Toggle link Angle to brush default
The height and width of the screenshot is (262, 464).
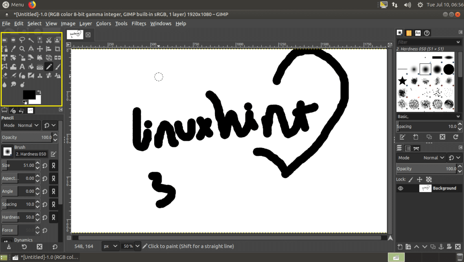(x=54, y=192)
